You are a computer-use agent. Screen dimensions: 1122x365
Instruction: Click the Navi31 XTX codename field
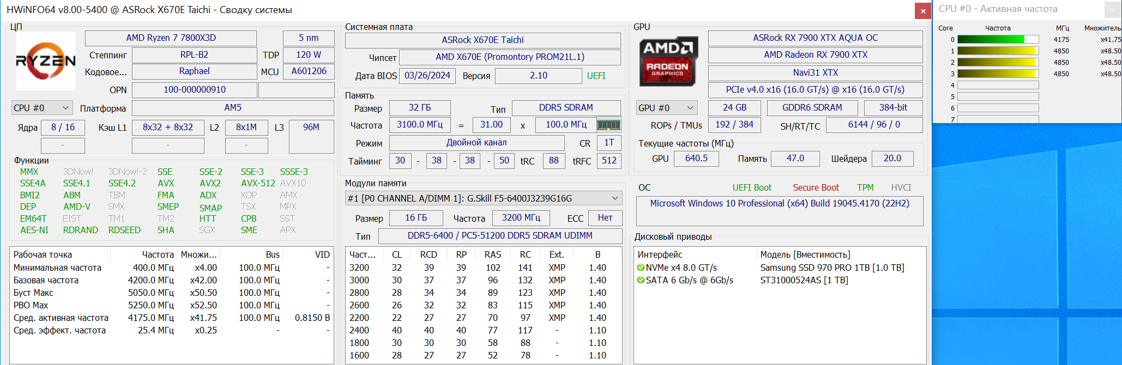click(x=815, y=73)
